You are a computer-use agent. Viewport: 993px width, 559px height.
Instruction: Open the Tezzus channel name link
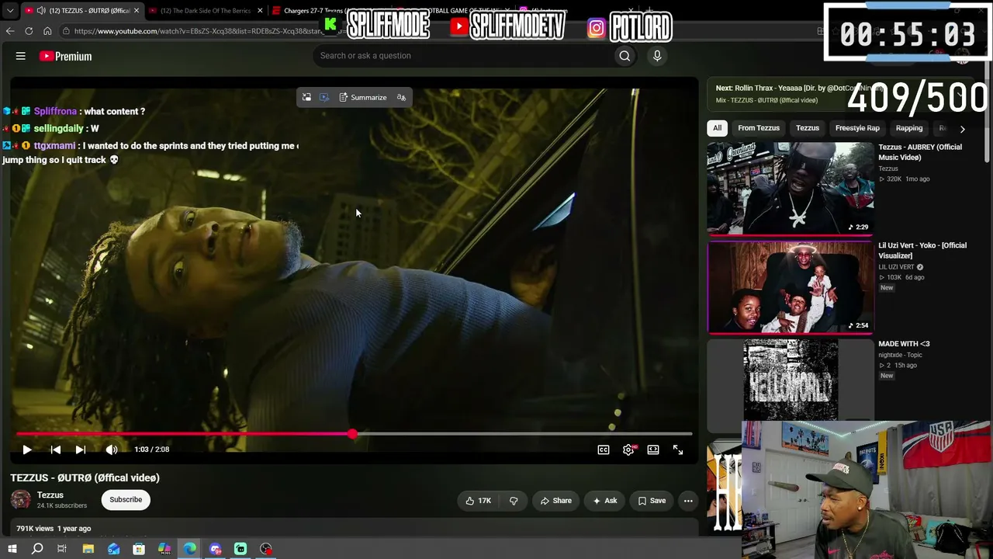50,495
